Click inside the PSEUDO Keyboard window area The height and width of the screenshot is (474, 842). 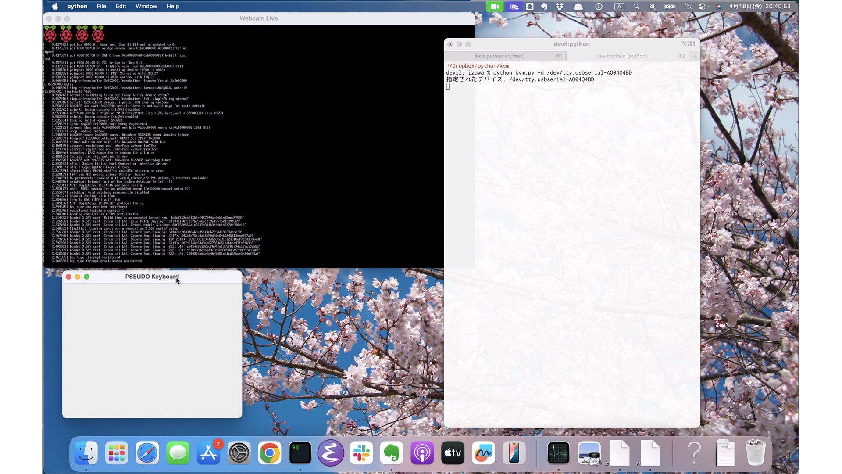click(152, 350)
